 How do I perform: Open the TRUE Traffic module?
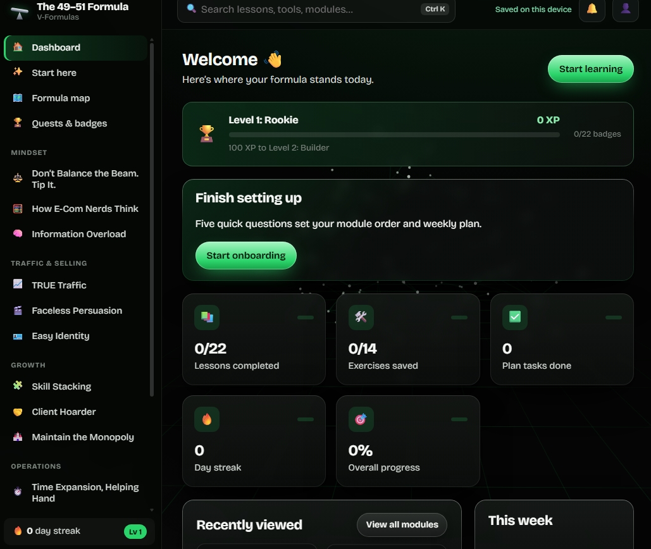tap(75, 285)
